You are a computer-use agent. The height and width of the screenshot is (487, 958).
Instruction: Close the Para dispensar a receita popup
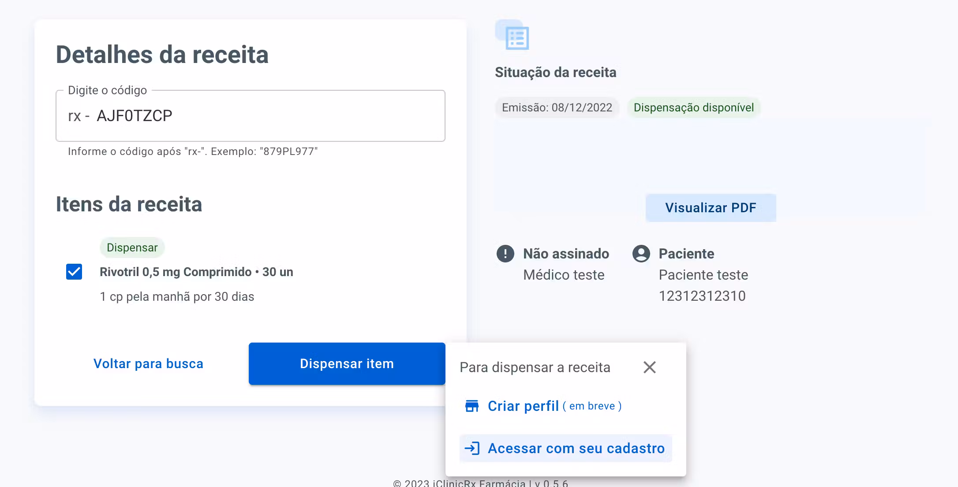(650, 367)
